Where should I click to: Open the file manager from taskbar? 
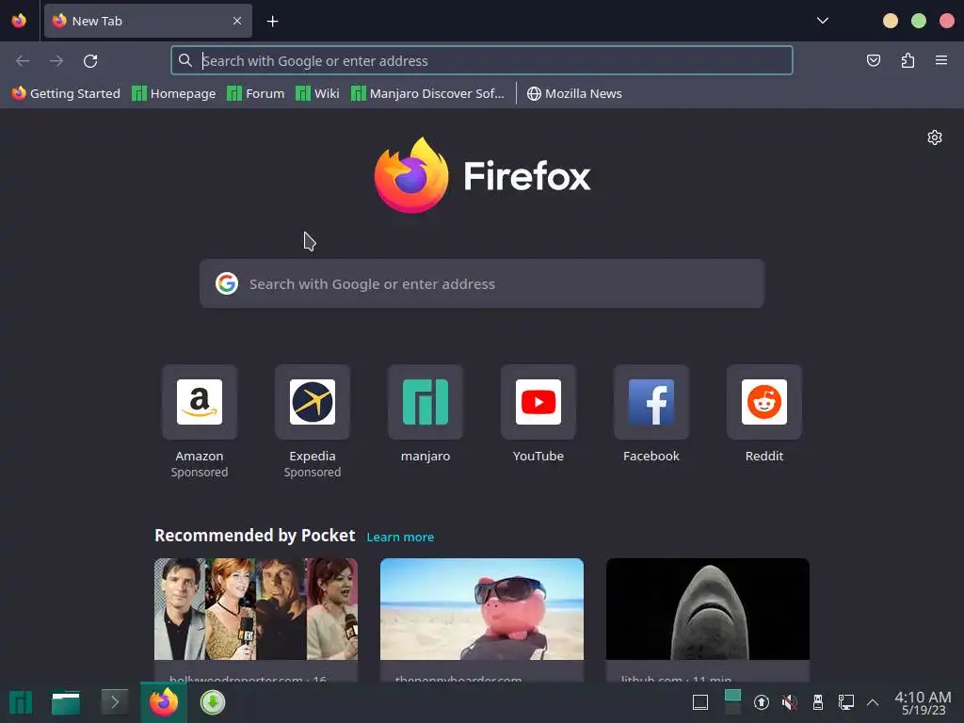point(66,702)
